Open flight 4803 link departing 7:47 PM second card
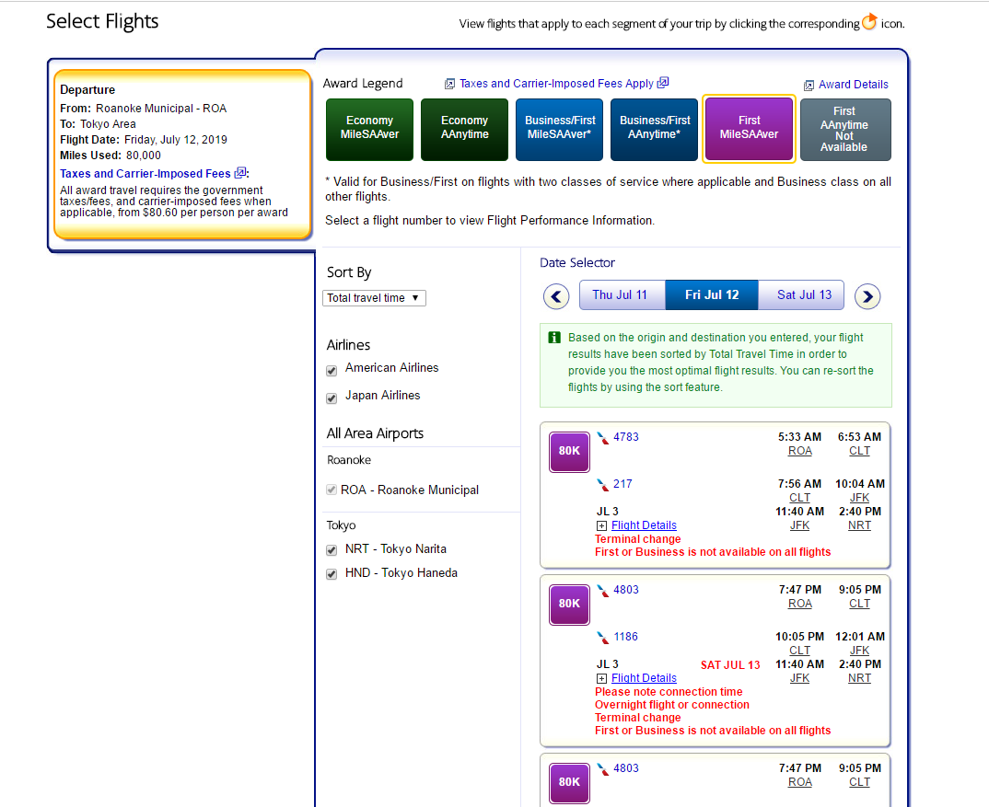The height and width of the screenshot is (807, 989). pos(625,590)
